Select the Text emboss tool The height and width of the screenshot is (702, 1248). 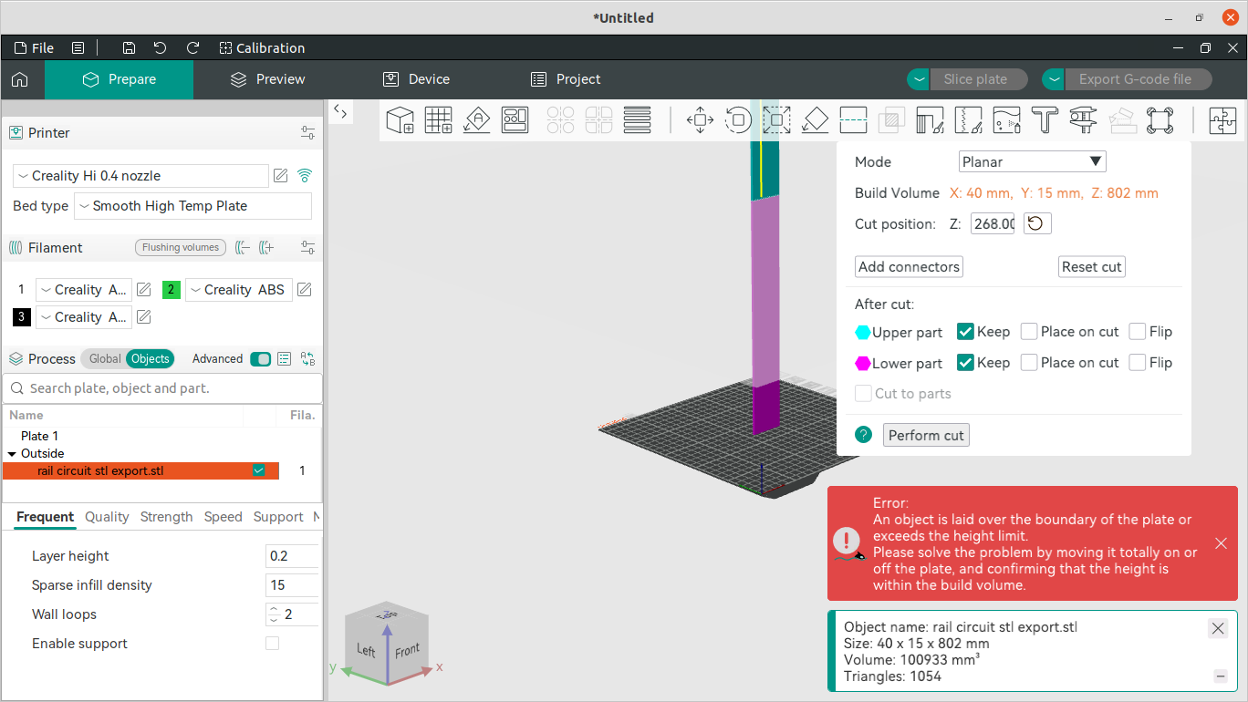pyautogui.click(x=1045, y=120)
